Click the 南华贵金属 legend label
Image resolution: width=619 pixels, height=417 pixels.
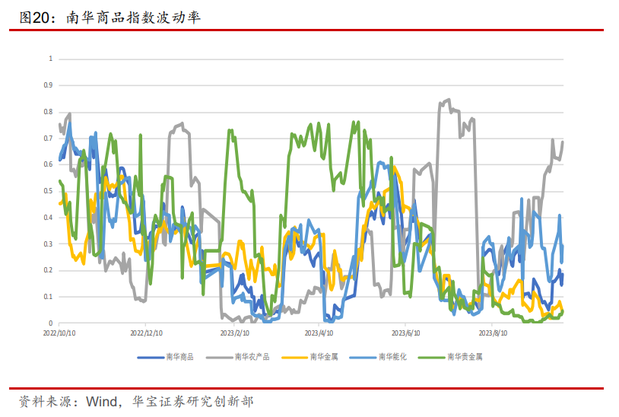pos(465,357)
